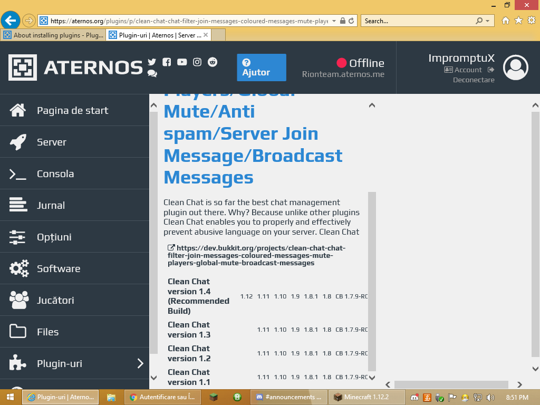Switch to About installing plugins tab
Image resolution: width=540 pixels, height=405 pixels.
[x=53, y=35]
